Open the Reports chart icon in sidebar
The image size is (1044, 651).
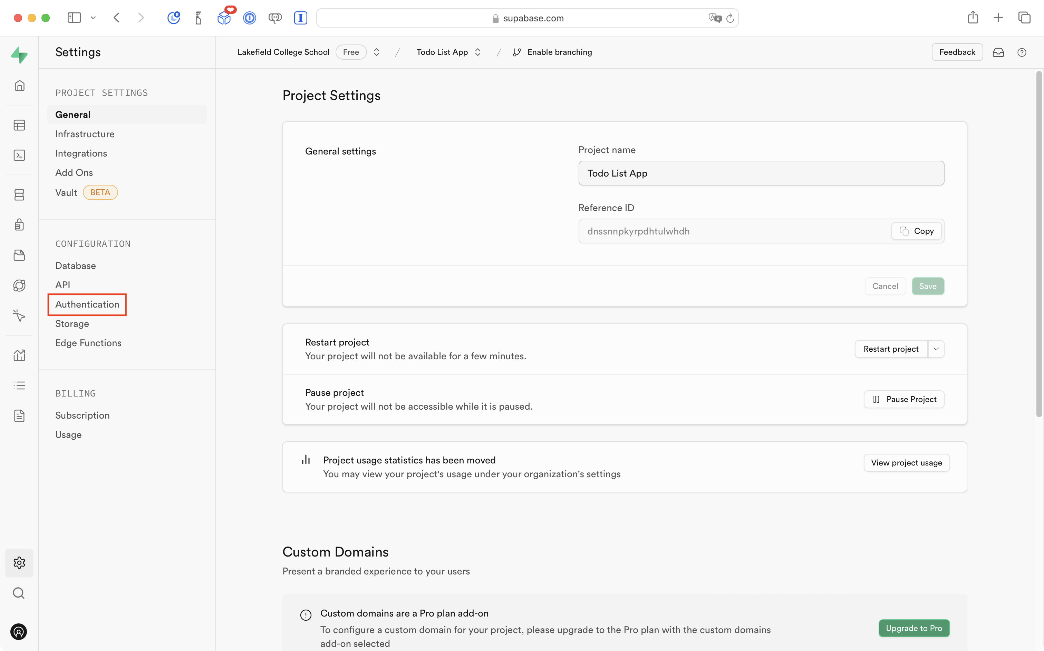tap(19, 355)
